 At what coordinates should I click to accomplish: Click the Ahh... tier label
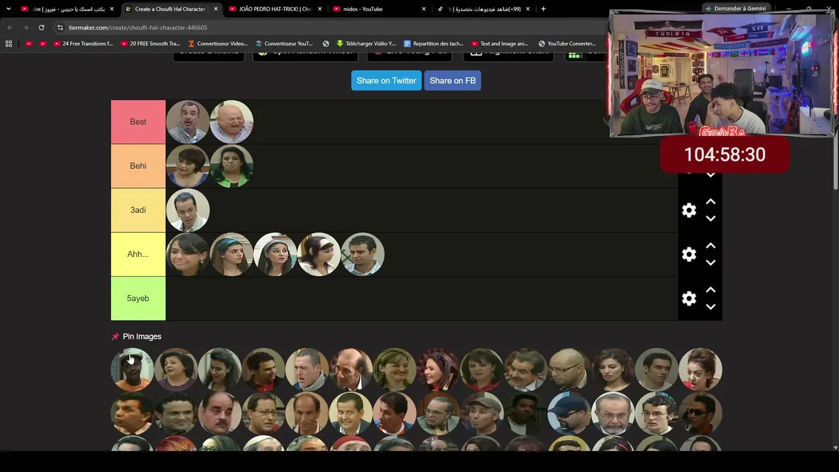[x=138, y=254]
